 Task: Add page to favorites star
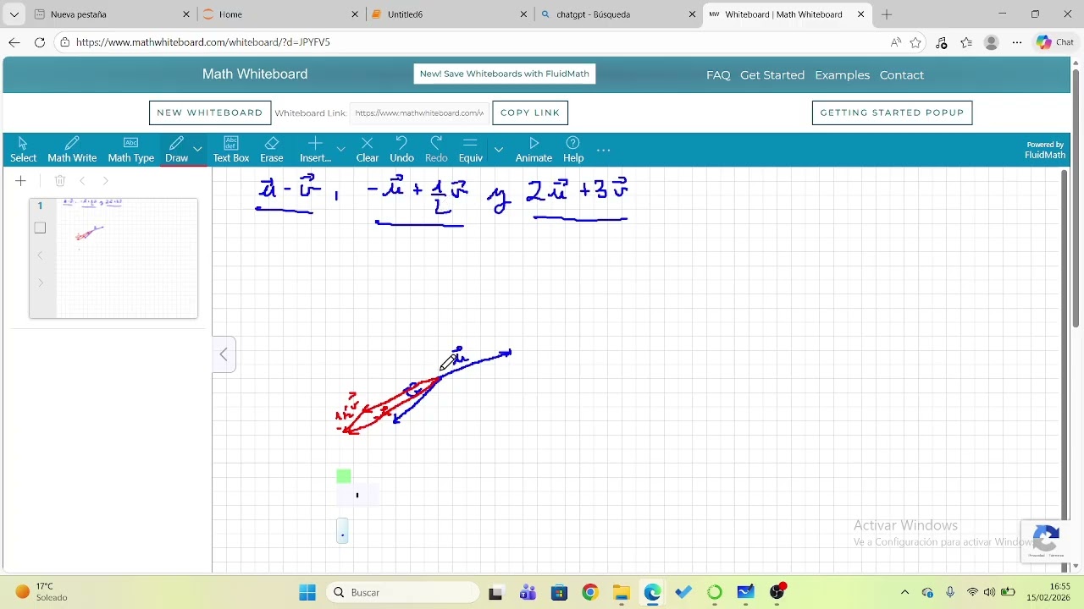click(915, 42)
